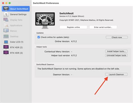
Task: Click the Register online button
Action: (x=73, y=27)
